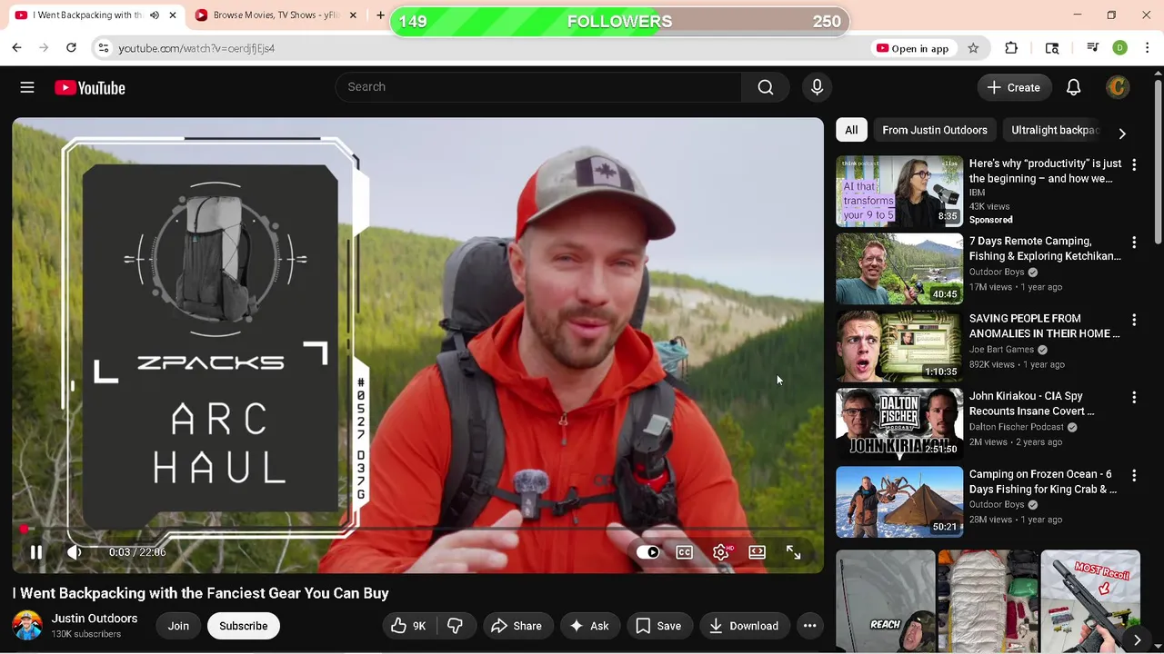Viewport: 1164px width, 654px height.
Task: Enter full screen mode
Action: click(x=793, y=552)
